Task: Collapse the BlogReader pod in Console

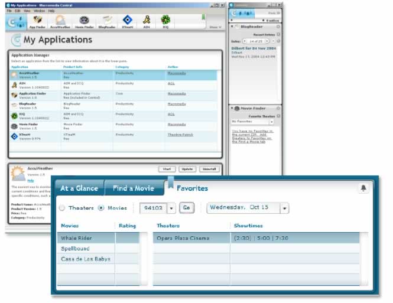Action: (232, 27)
